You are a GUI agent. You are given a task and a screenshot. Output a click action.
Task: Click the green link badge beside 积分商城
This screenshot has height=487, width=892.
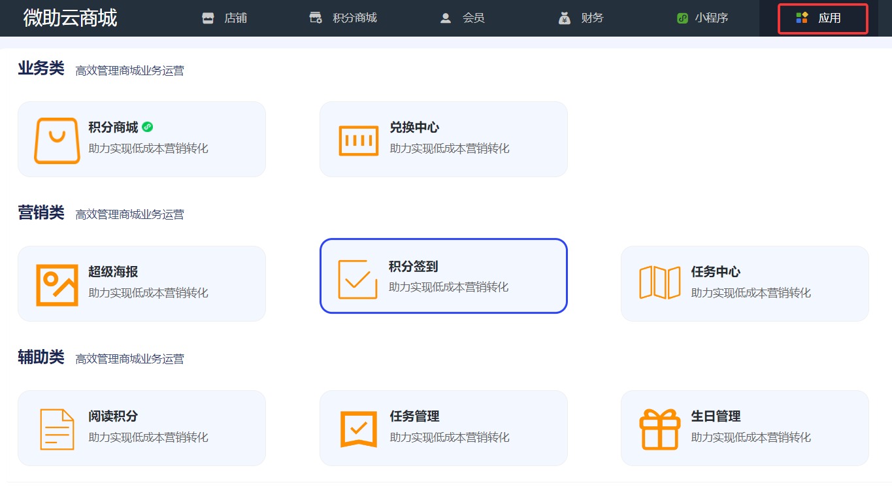(148, 127)
